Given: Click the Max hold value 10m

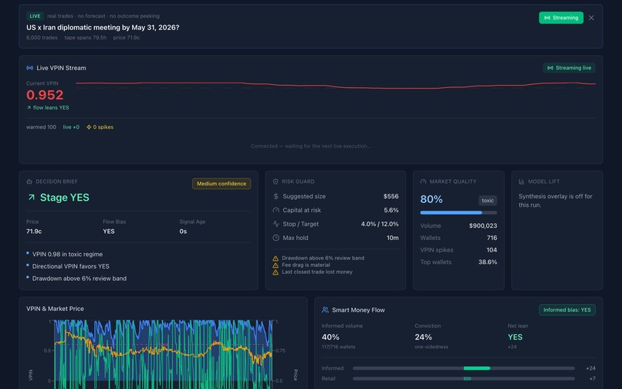Looking at the screenshot, I should tap(393, 238).
